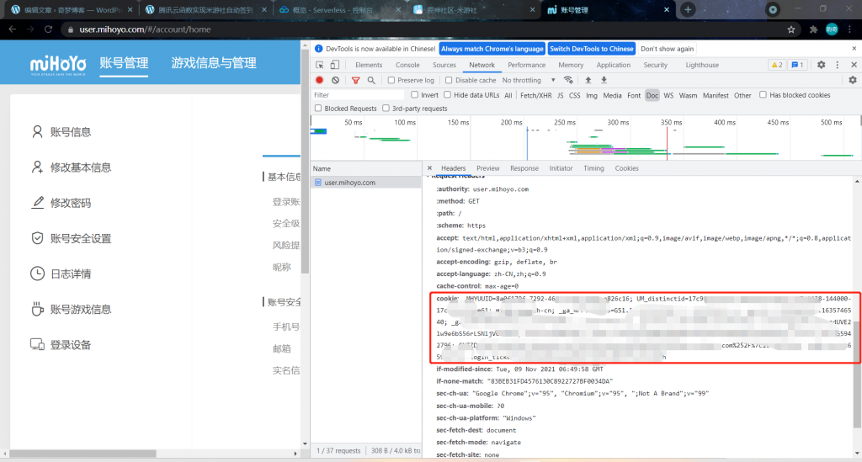
Task: Close the DevTools panel
Action: (854, 65)
